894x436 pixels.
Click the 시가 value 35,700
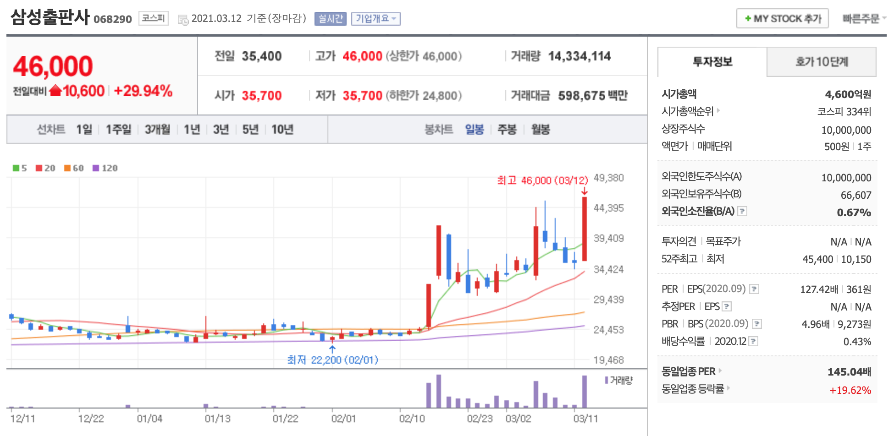point(262,96)
